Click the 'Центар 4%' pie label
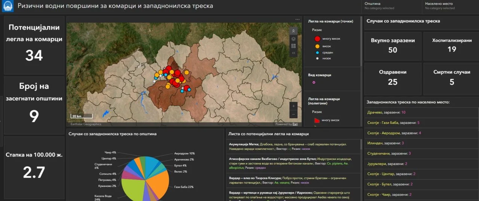The height and width of the screenshot is (201, 479). click(x=109, y=158)
